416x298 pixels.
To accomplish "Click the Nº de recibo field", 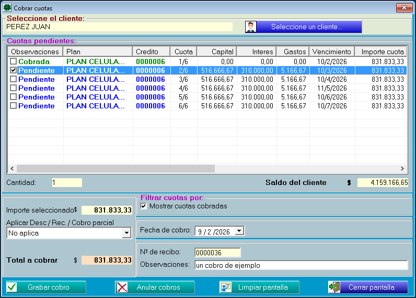I will [x=217, y=253].
